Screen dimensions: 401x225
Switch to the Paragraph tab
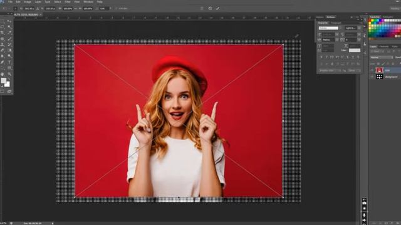coord(336,22)
